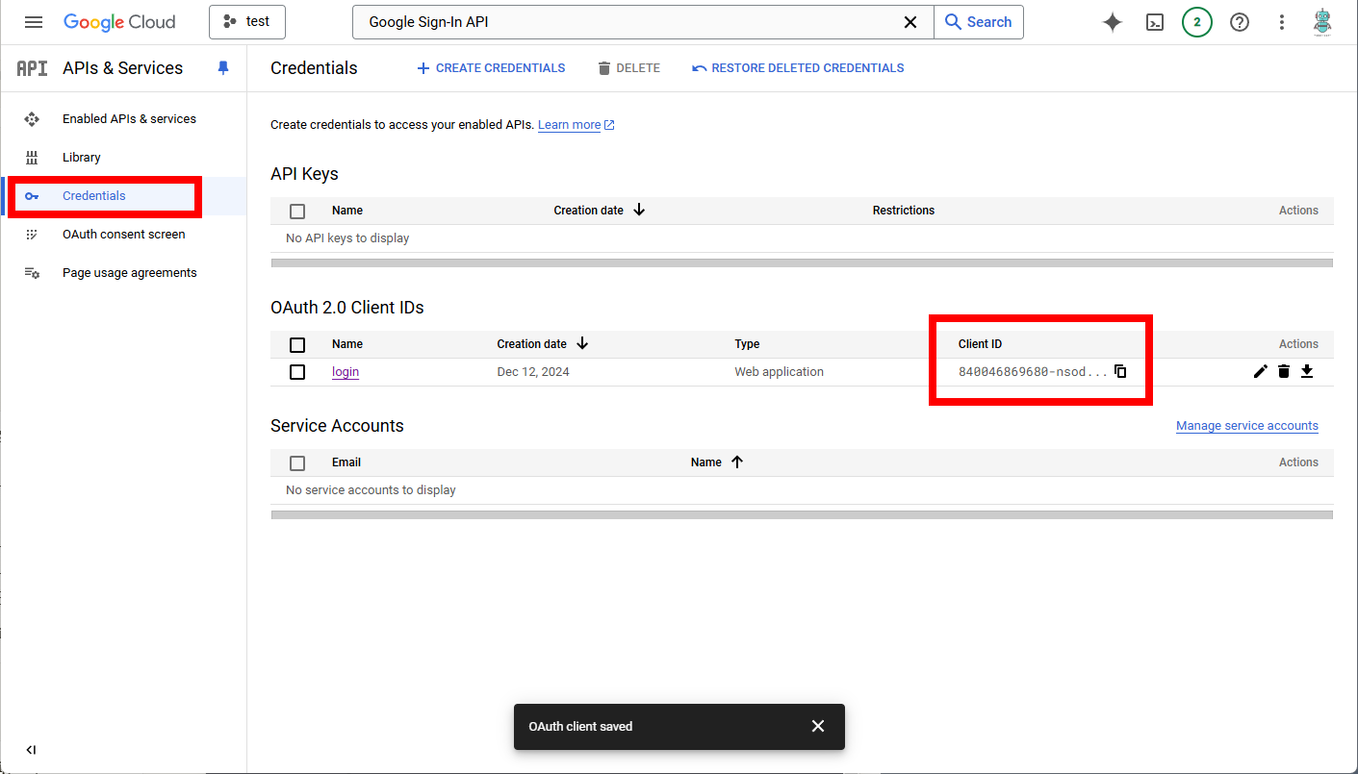Open the user account avatar
Viewport: 1358px width, 774px height.
pos(1323,22)
